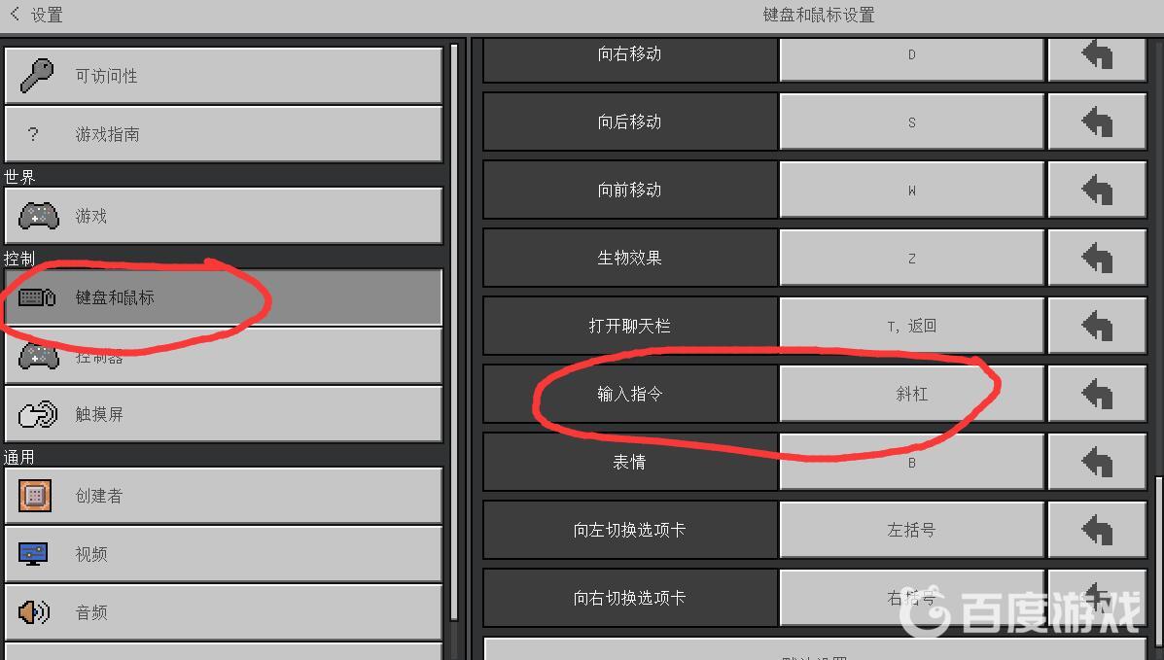Edit the 打开聊天栏 binding T, 返回
The width and height of the screenshot is (1164, 660).
[x=911, y=326]
